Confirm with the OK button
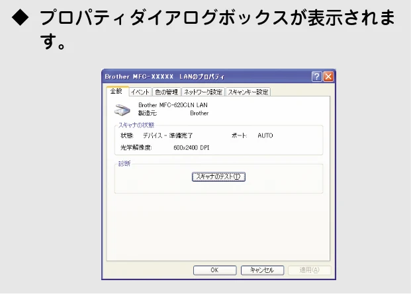This screenshot has width=411, height=294. tap(214, 270)
